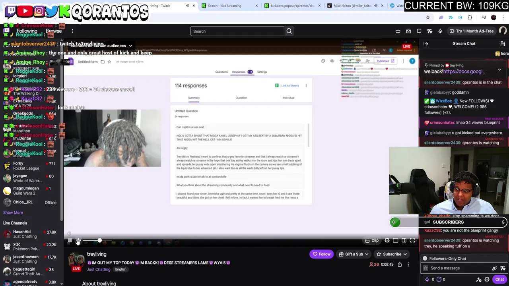Image resolution: width=509 pixels, height=286 pixels.
Task: Open offline Chloe_IRL channel
Action: point(30,203)
